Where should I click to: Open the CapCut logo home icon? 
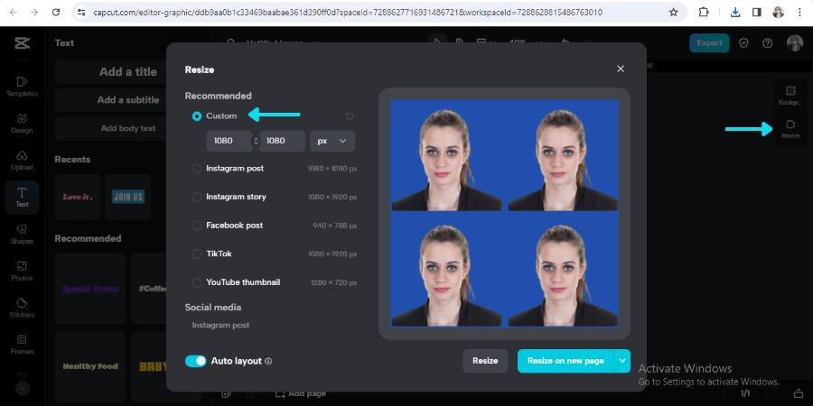coord(22,43)
